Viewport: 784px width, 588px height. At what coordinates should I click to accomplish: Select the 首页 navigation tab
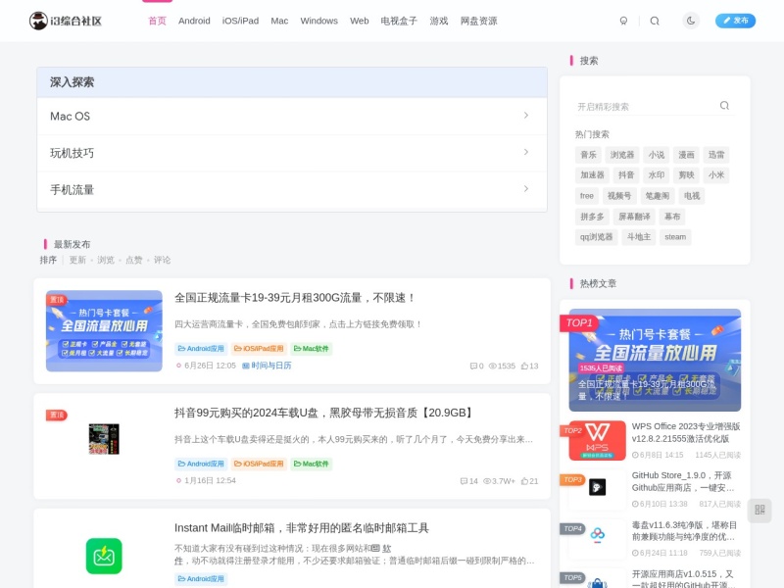pos(157,21)
